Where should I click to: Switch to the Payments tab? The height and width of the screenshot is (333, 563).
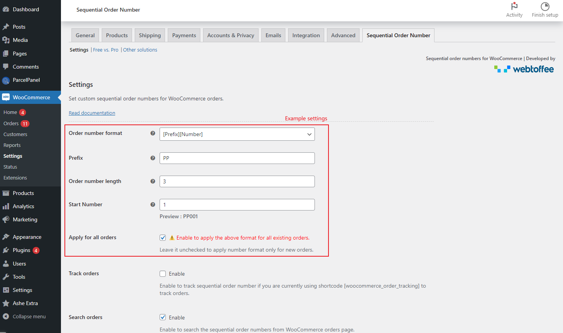tap(184, 35)
